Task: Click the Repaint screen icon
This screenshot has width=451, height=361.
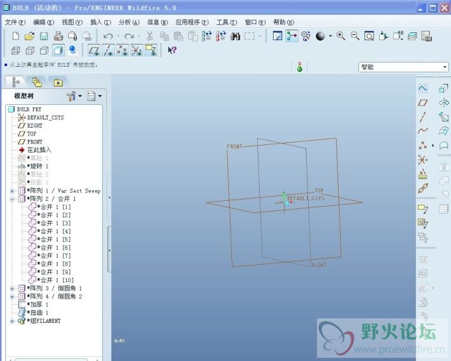Action: (x=278, y=36)
